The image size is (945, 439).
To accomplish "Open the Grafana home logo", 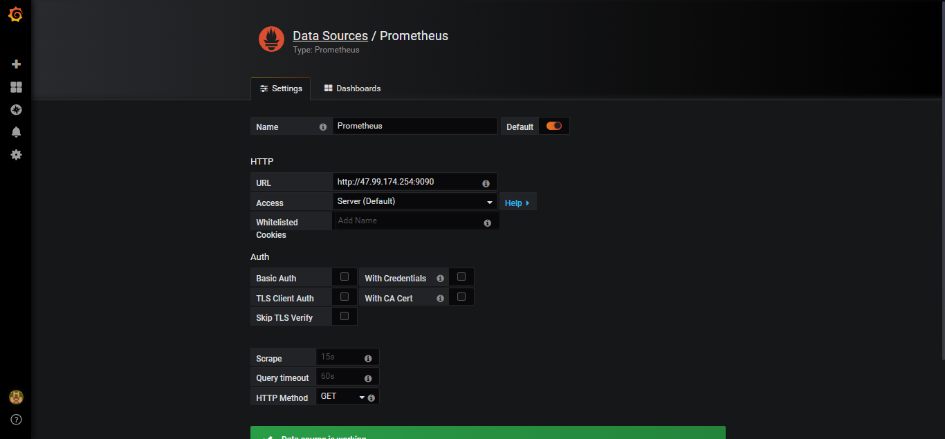I will [15, 15].
